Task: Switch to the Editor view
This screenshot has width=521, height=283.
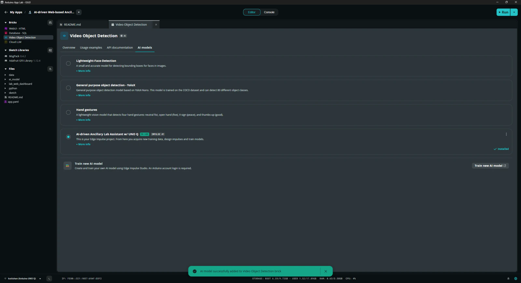Action: [x=252, y=12]
